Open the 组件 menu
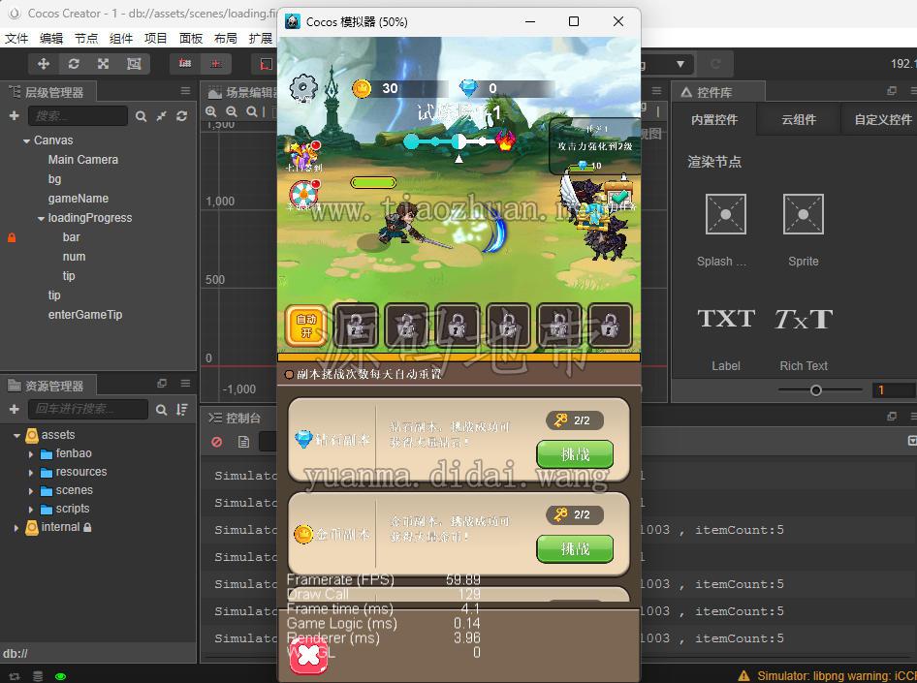Viewport: 917px width, 683px height. (121, 39)
